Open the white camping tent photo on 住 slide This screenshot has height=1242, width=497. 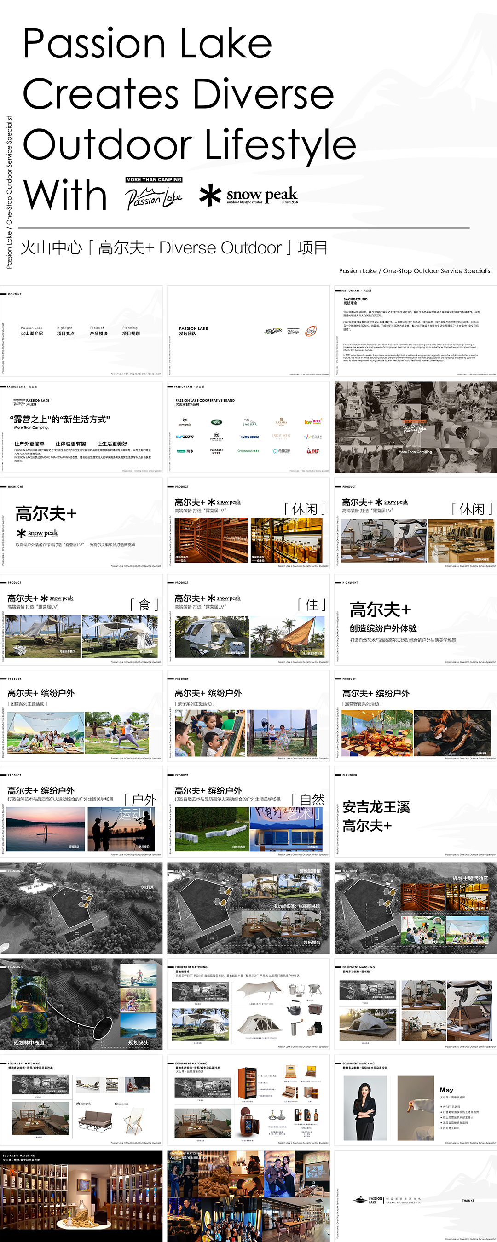click(212, 637)
